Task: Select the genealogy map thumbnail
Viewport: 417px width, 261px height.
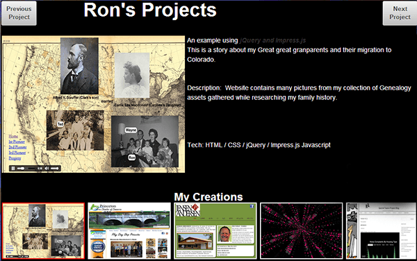Action: (x=43, y=230)
